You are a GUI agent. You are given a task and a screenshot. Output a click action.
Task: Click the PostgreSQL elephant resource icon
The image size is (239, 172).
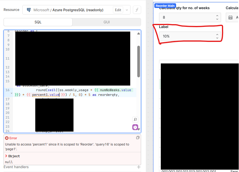pos(29,10)
